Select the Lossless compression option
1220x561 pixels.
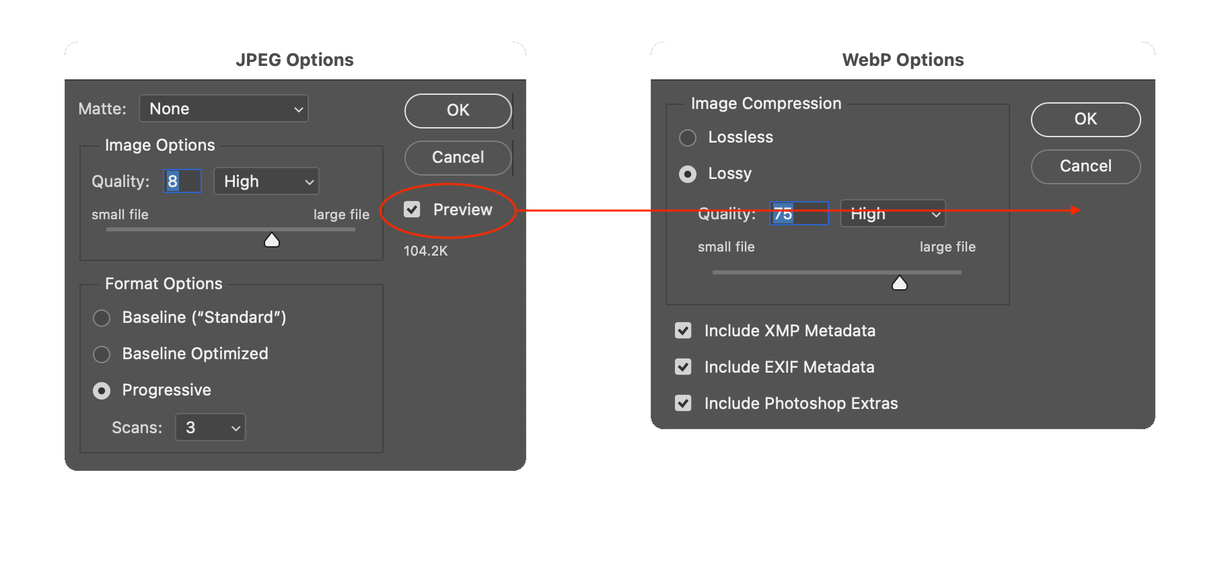687,137
